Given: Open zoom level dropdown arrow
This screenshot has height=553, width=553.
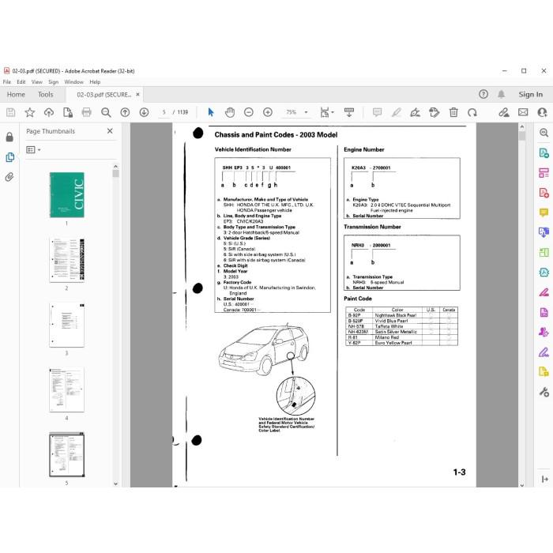Looking at the screenshot, I should pos(306,112).
